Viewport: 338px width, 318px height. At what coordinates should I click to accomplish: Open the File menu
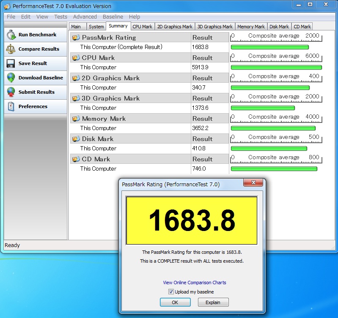[11, 17]
